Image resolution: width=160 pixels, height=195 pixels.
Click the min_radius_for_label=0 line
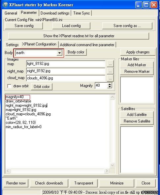point(23,127)
